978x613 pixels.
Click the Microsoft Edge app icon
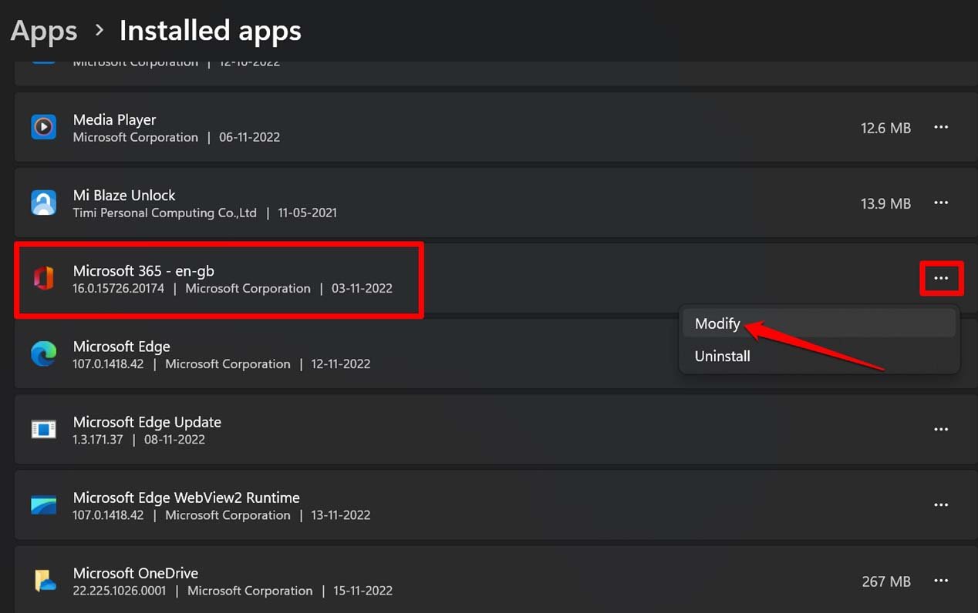pos(44,353)
